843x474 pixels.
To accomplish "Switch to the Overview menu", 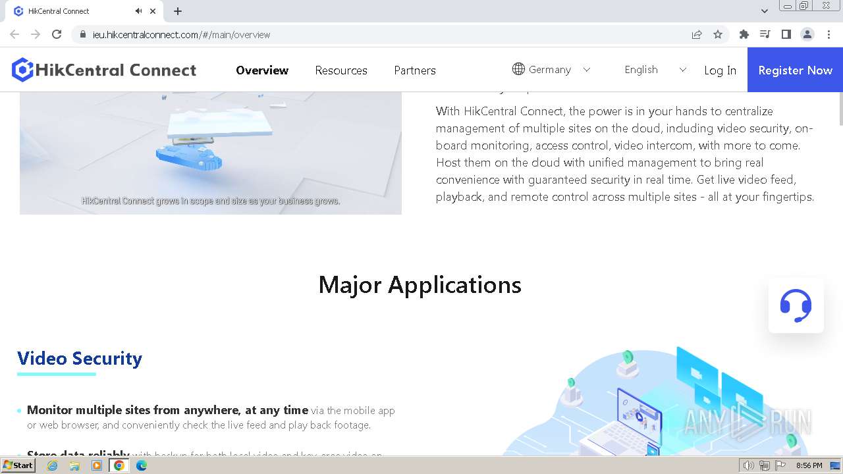I will click(262, 70).
